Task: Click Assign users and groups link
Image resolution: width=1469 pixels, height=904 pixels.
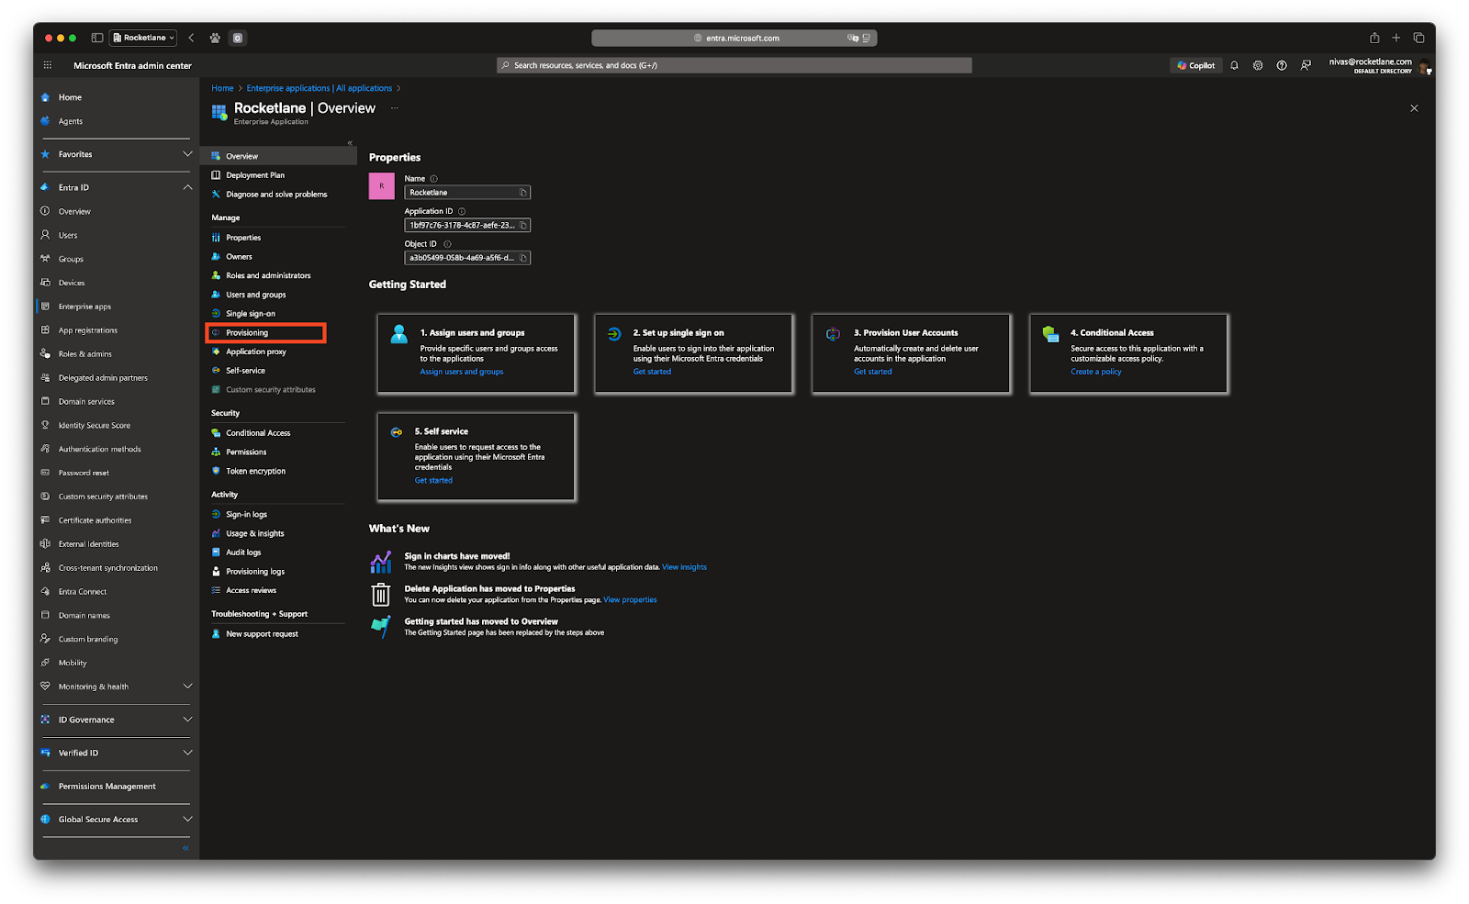Action: [462, 372]
